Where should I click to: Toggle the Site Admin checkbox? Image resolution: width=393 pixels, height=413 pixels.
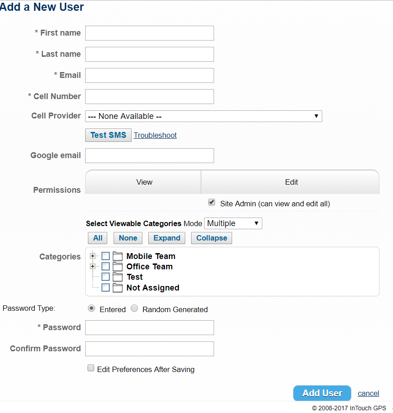(x=211, y=202)
